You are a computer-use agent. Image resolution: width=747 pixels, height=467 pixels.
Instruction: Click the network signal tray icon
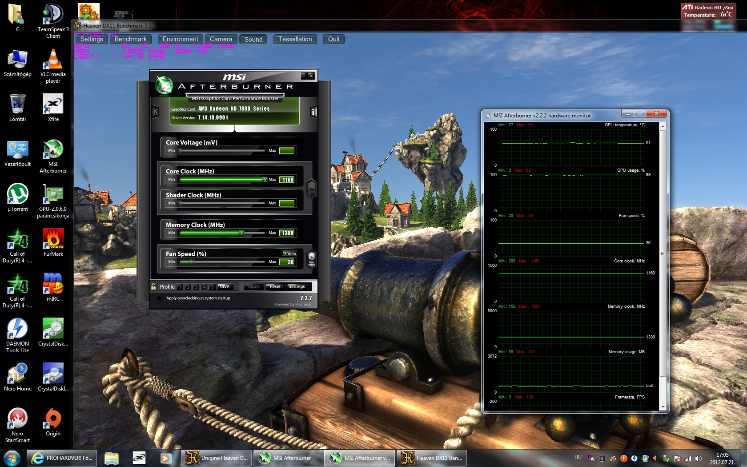(x=688, y=458)
